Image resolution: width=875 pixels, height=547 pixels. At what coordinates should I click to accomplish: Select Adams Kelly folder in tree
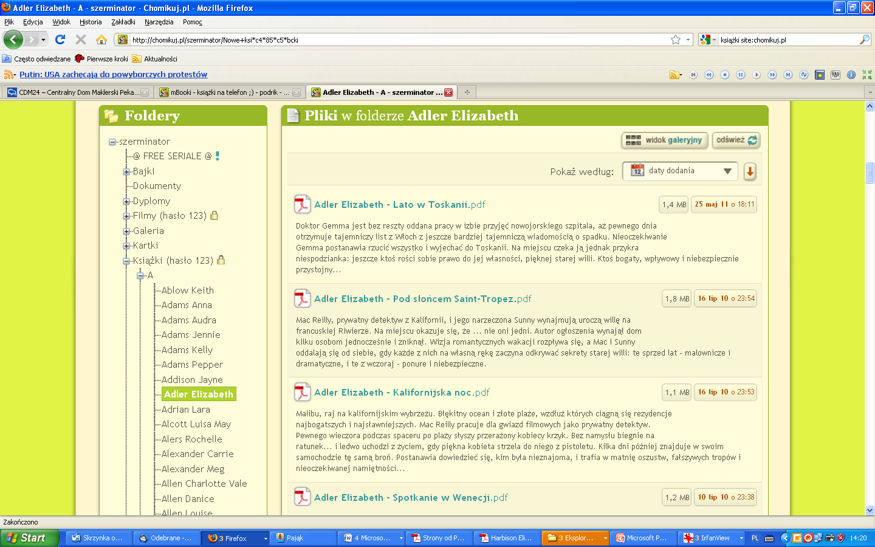(x=187, y=350)
